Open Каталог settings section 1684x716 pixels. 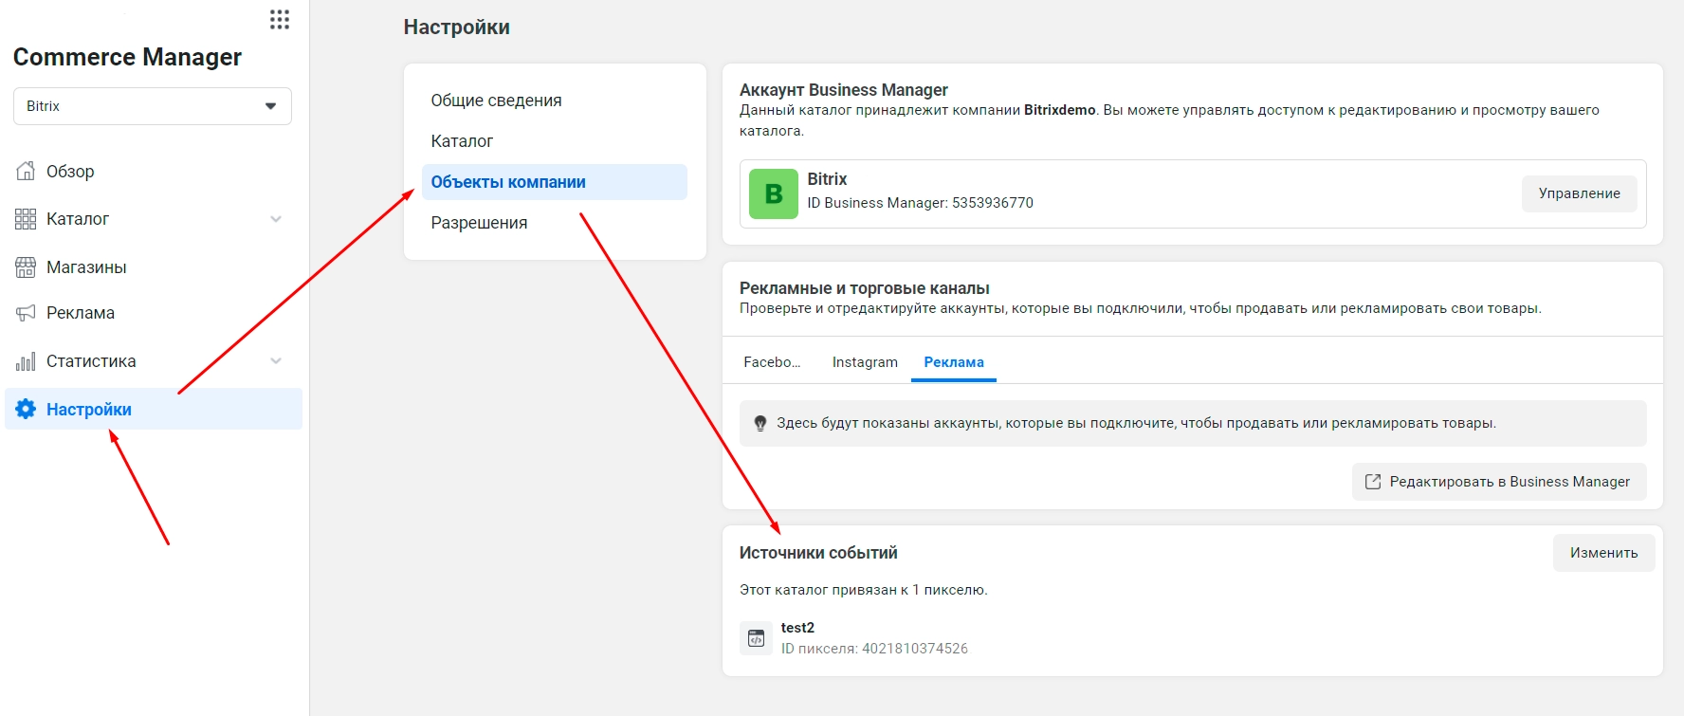(555, 141)
